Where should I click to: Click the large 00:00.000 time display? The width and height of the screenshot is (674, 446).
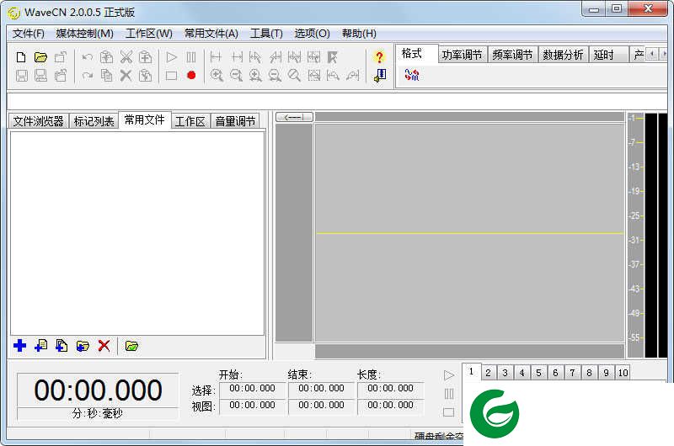coord(98,390)
